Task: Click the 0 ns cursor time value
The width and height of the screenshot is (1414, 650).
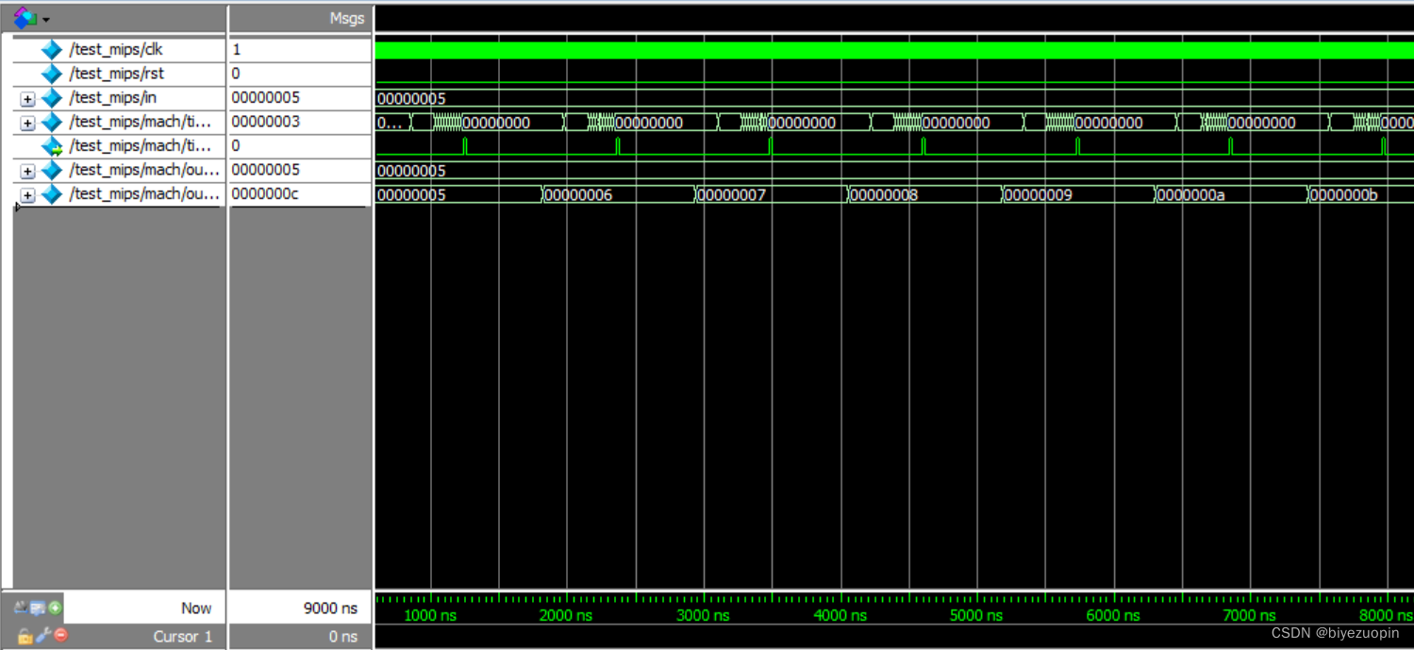Action: tap(344, 636)
